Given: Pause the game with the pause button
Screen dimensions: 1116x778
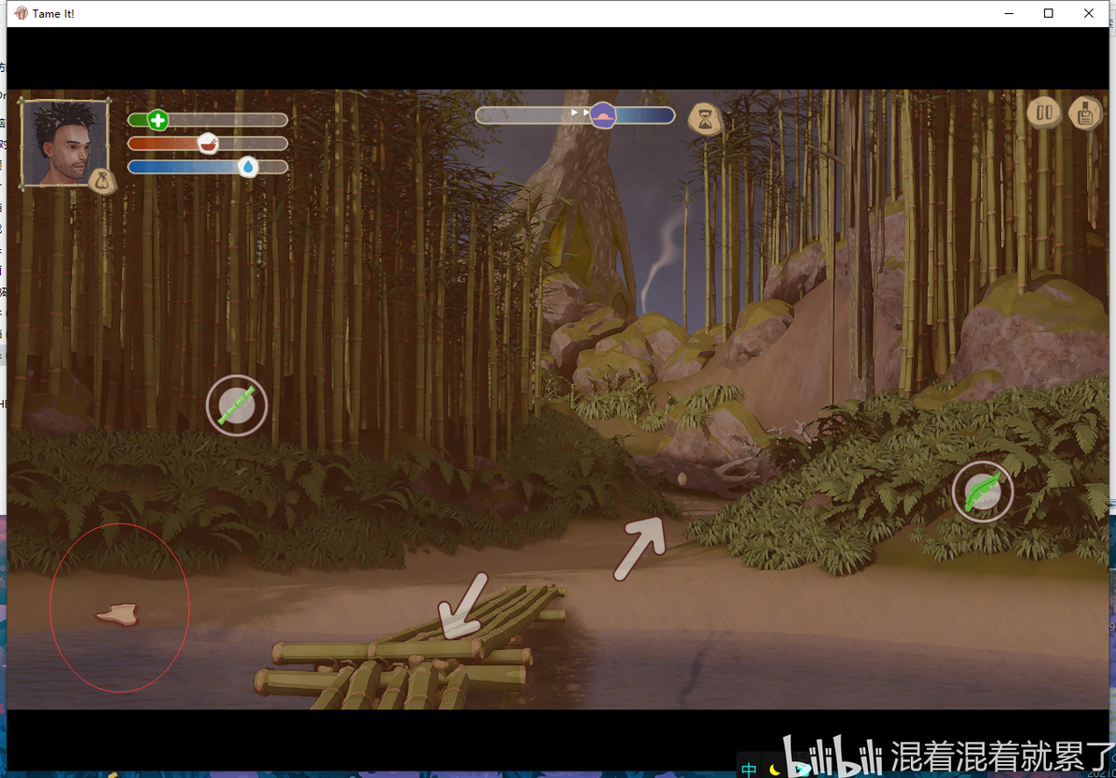Looking at the screenshot, I should point(1044,111).
